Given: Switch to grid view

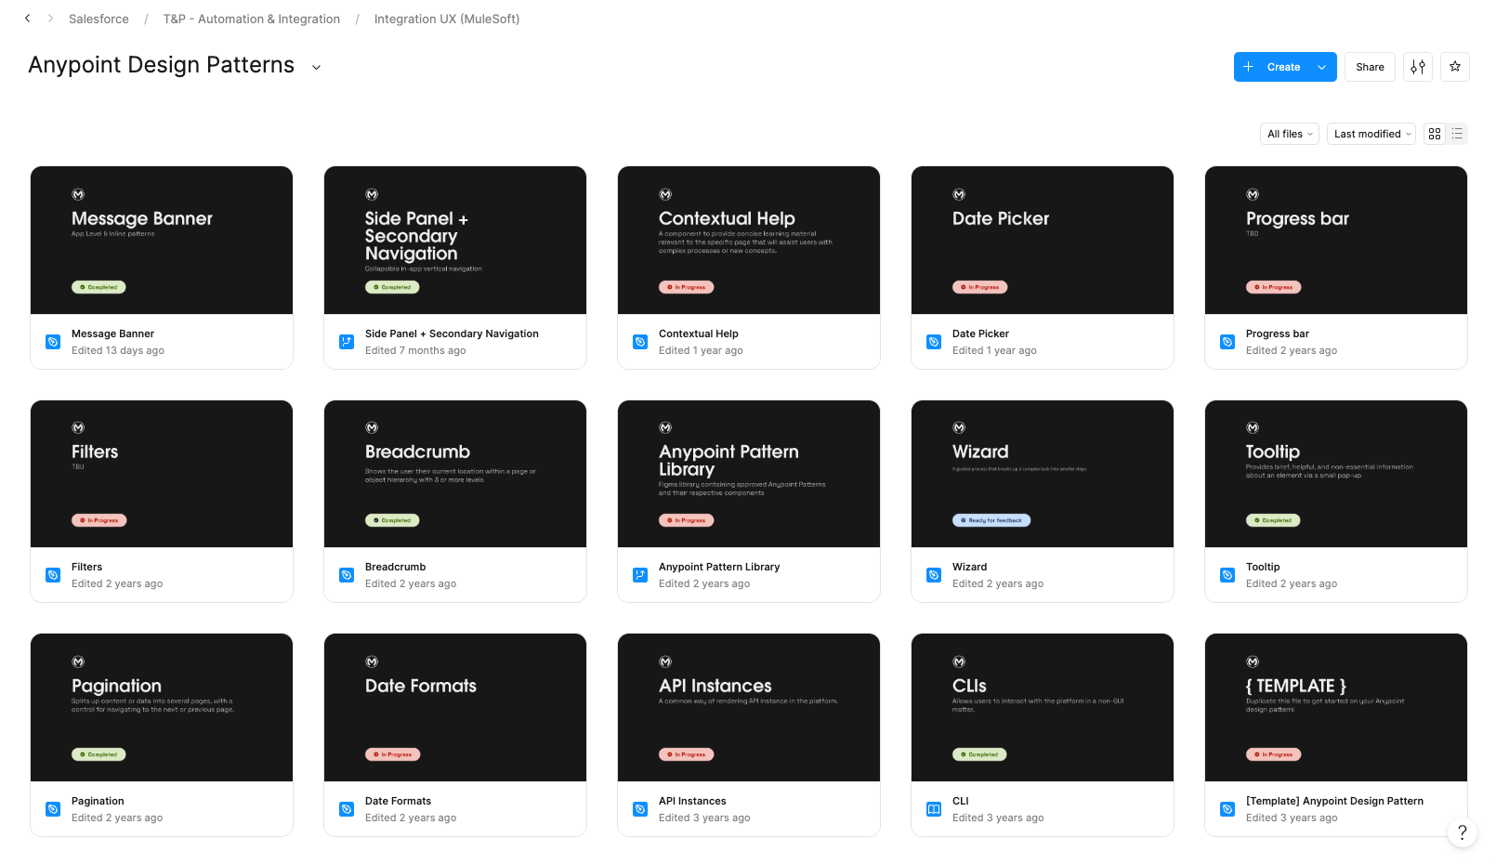Looking at the screenshot, I should [1435, 134].
